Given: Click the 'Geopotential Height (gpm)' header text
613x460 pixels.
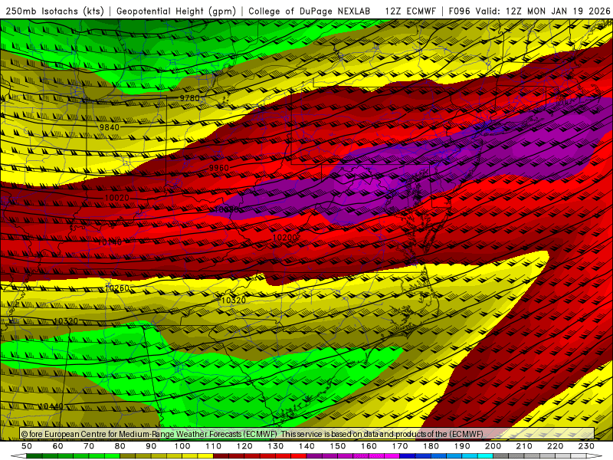Looking at the screenshot, I should point(176,11).
